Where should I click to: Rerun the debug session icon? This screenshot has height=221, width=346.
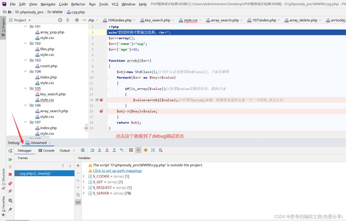click(x=10, y=151)
